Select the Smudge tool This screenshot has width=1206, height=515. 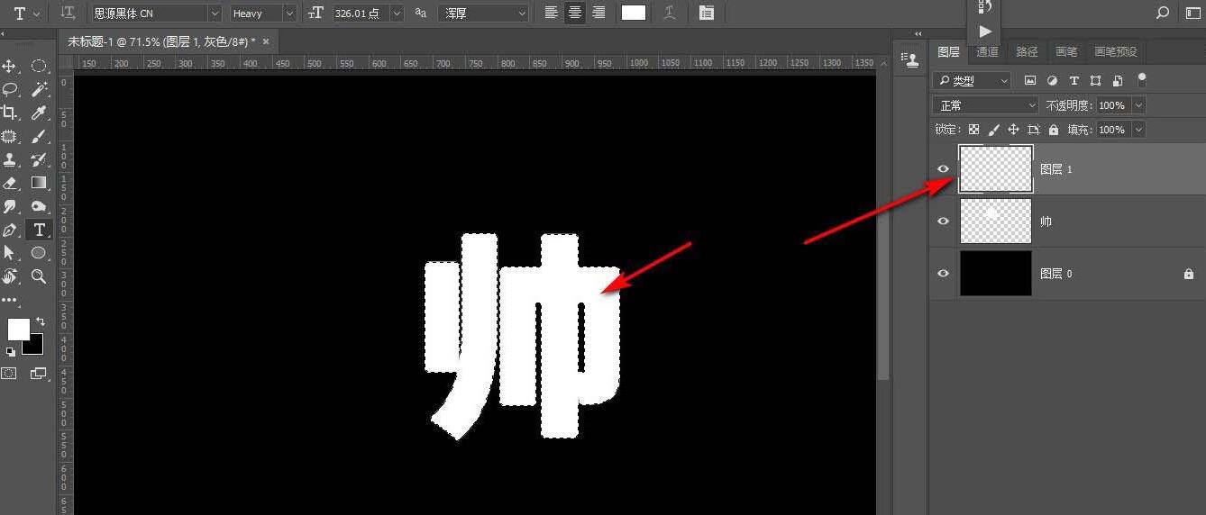tap(10, 206)
